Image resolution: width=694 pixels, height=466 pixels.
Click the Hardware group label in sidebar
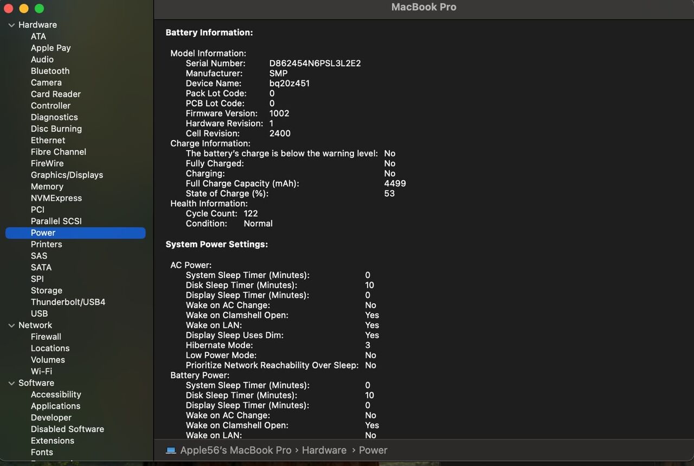37,25
